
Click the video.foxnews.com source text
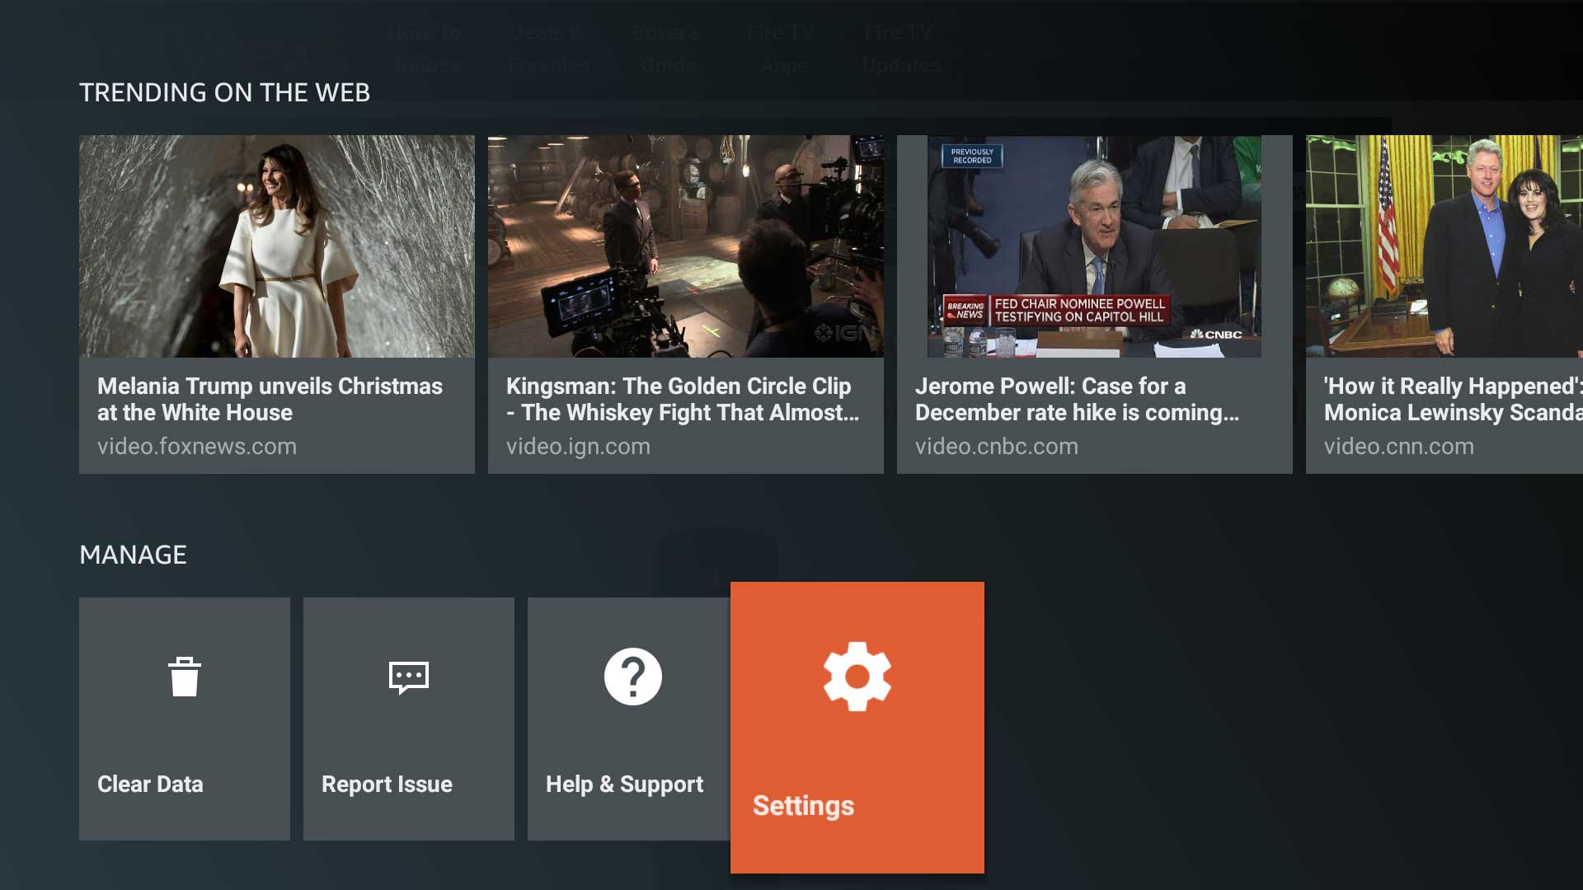(x=197, y=446)
